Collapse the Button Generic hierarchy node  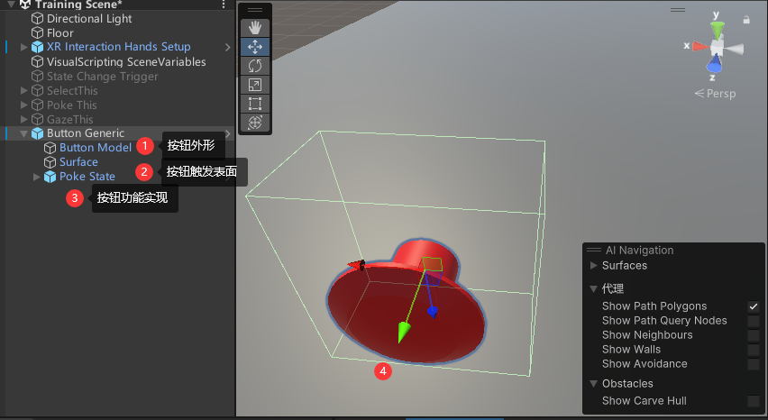[24, 133]
